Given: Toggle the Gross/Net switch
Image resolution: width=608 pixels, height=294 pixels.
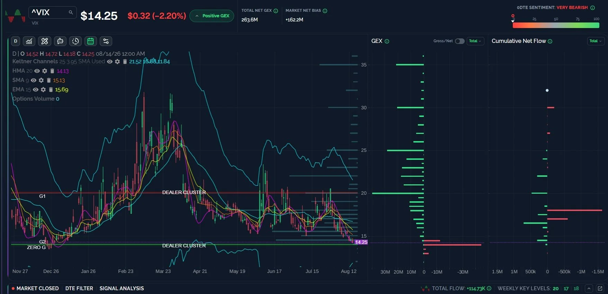Looking at the screenshot, I should tap(460, 41).
